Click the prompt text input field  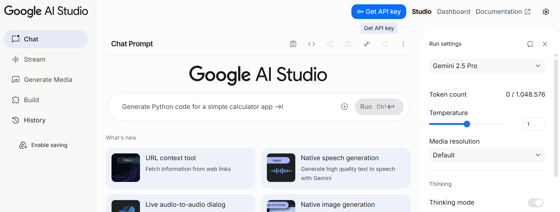(x=228, y=107)
